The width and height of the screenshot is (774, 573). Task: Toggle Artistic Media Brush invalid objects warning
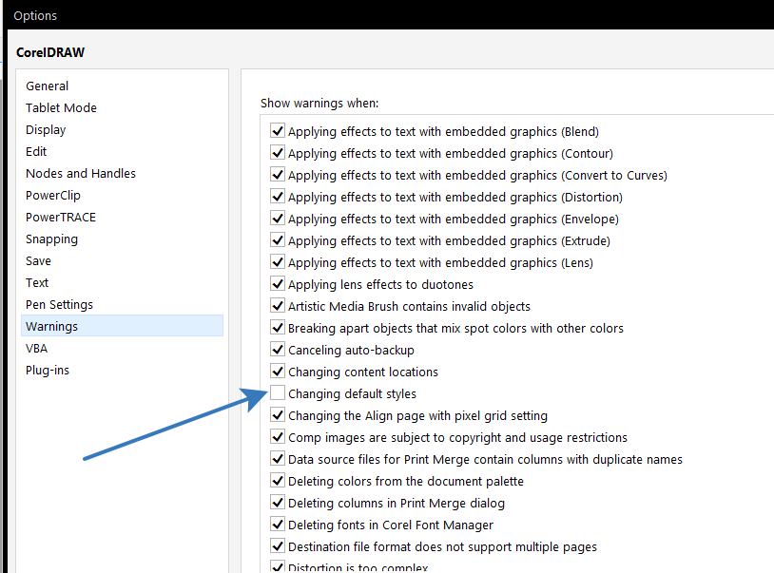pyautogui.click(x=278, y=306)
